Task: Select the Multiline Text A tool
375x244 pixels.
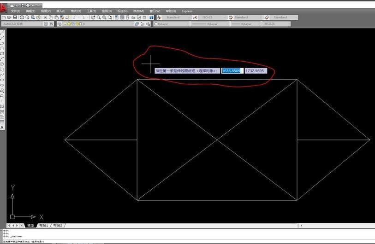Action: [2, 128]
